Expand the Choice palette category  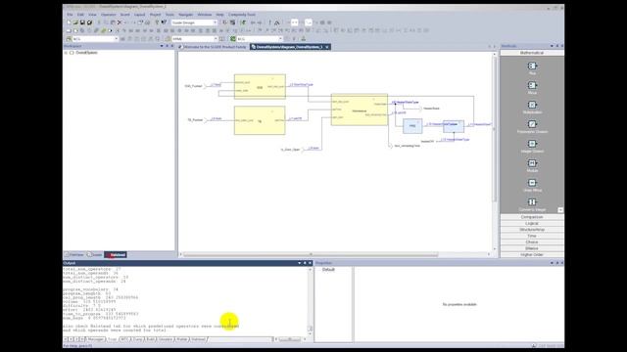tap(532, 242)
